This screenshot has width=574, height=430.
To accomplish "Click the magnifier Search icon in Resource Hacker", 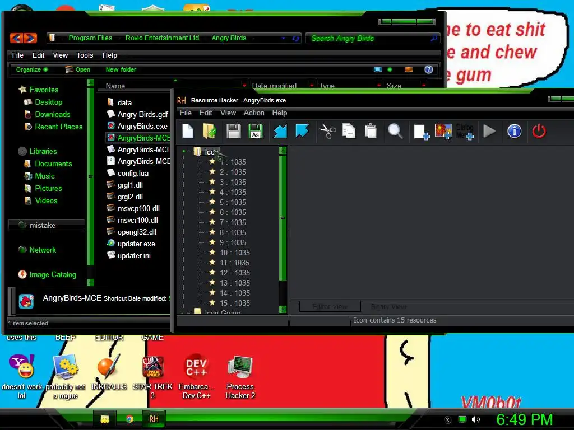I will point(395,131).
